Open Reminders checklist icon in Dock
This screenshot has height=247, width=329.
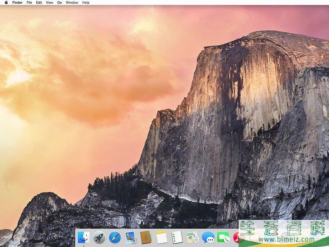pos(177,237)
